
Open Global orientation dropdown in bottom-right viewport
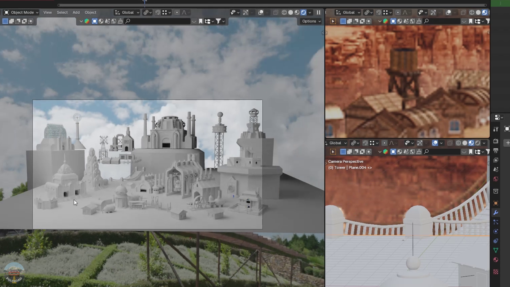point(337,143)
